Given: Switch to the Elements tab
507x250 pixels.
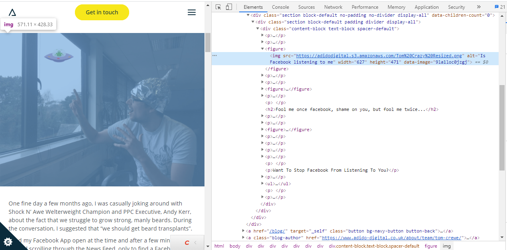Looking at the screenshot, I should coord(253,7).
